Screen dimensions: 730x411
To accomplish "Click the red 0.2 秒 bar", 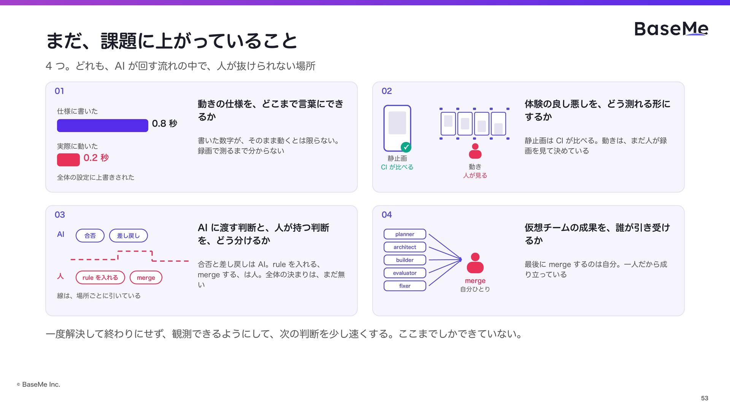I will pos(68,160).
